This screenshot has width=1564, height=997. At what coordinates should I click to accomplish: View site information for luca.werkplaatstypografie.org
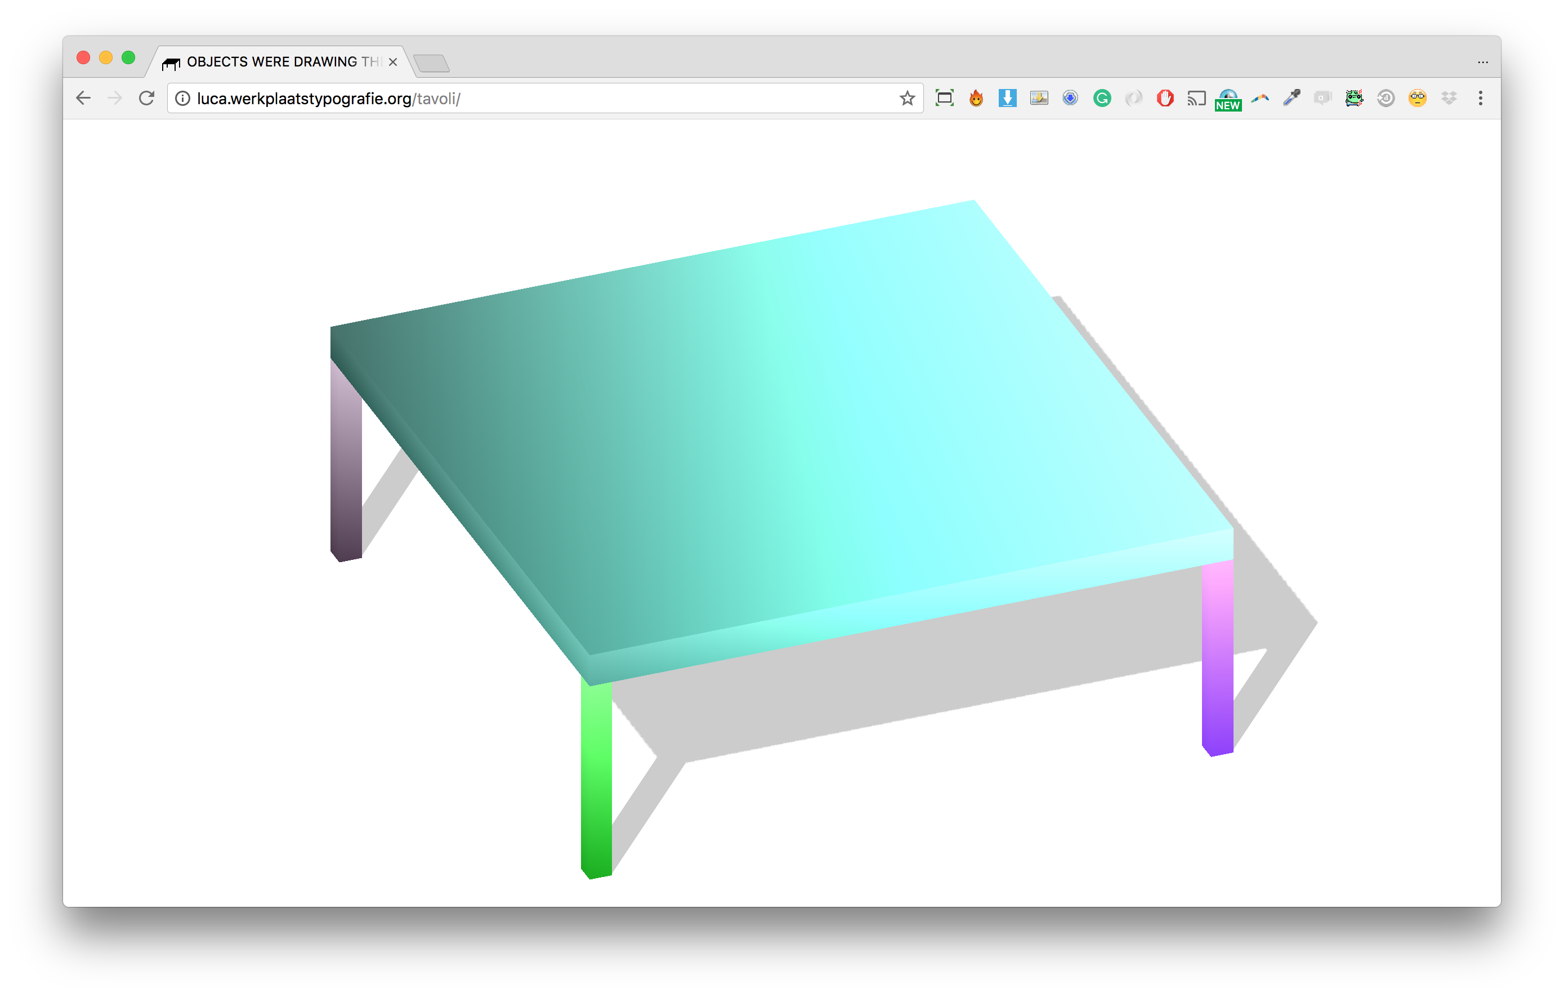click(x=183, y=98)
